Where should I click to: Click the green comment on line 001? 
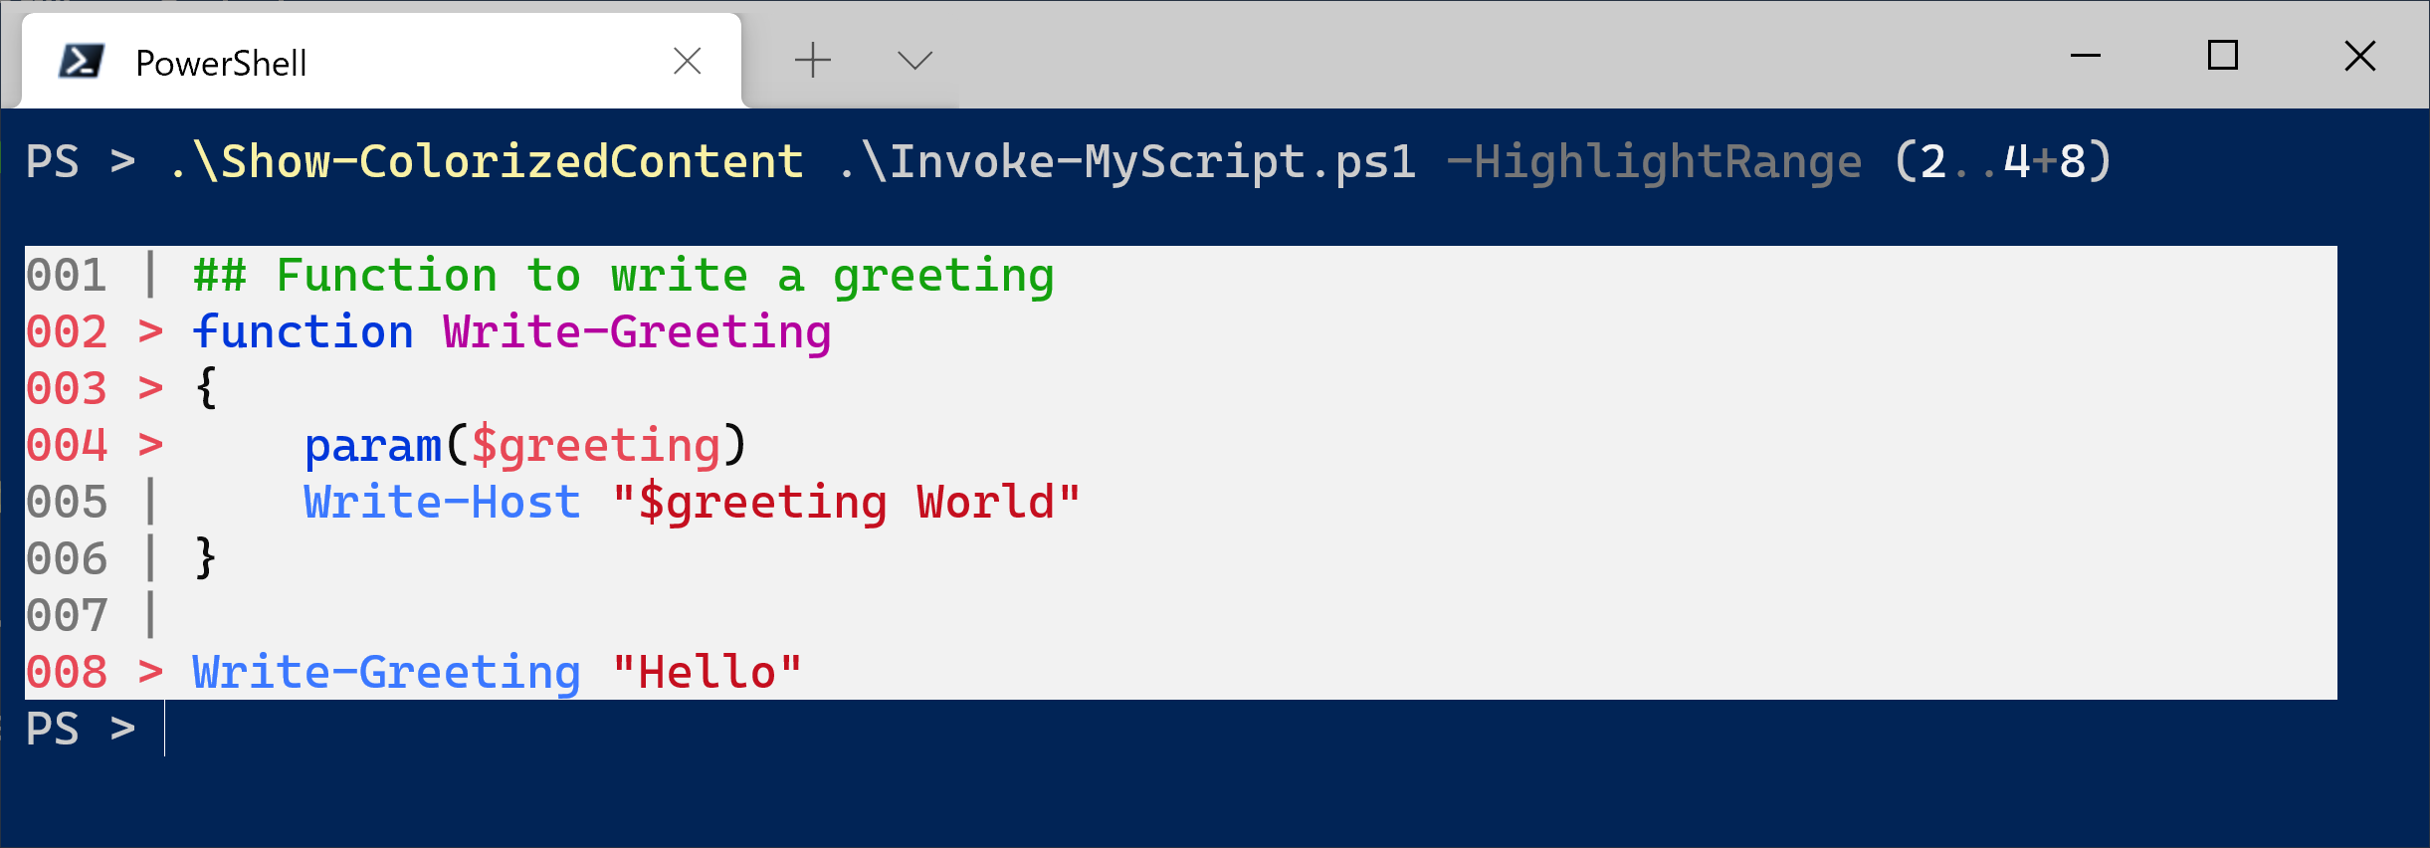tap(623, 276)
